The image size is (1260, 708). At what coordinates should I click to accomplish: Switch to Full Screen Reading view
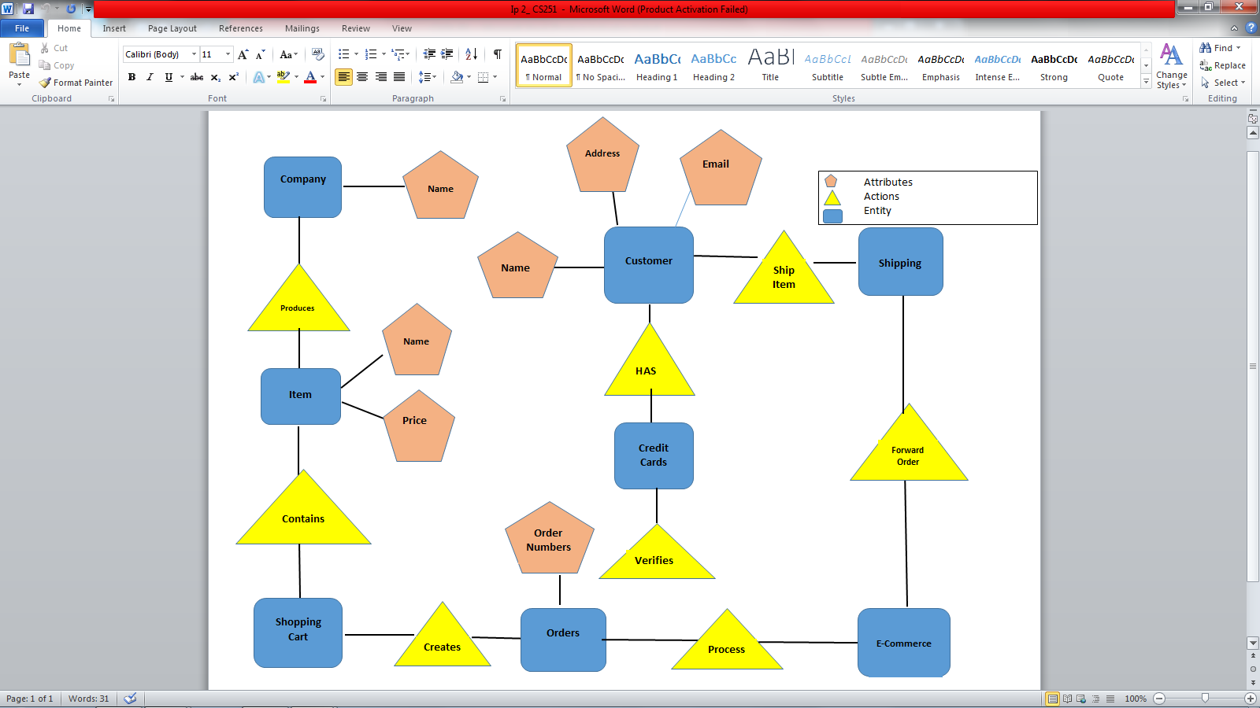(1067, 699)
